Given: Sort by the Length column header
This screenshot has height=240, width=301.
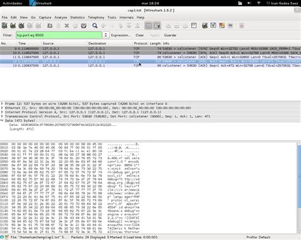Looking at the screenshot, I should coord(155,43).
